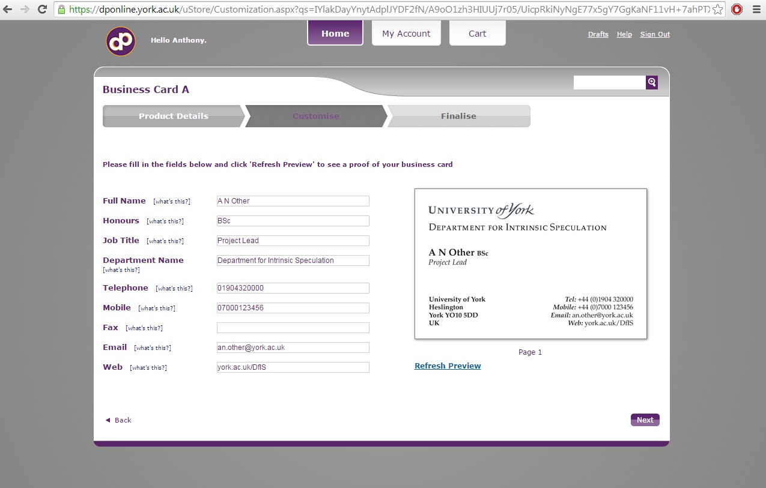The height and width of the screenshot is (488, 766).
Task: Click the empty Fax input field
Action: (293, 328)
